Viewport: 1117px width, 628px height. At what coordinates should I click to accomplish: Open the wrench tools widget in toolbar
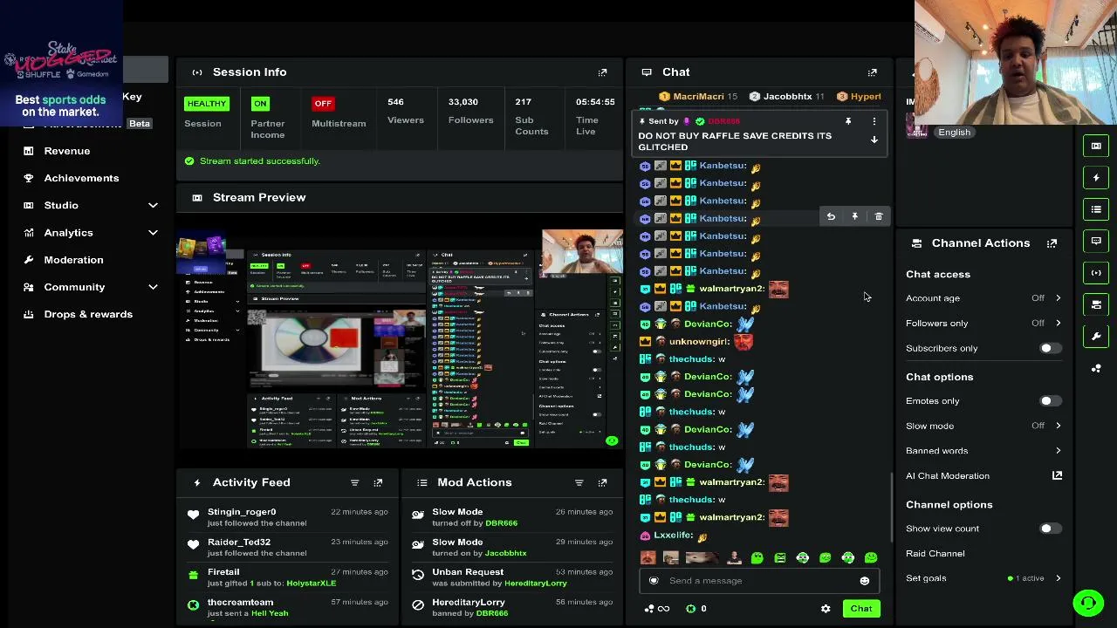(1096, 337)
